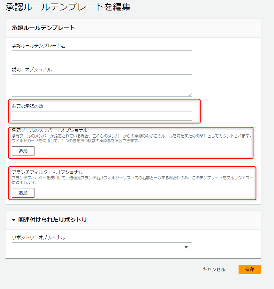Click the 説明 - オプショナル text area

pyautogui.click(x=102, y=86)
